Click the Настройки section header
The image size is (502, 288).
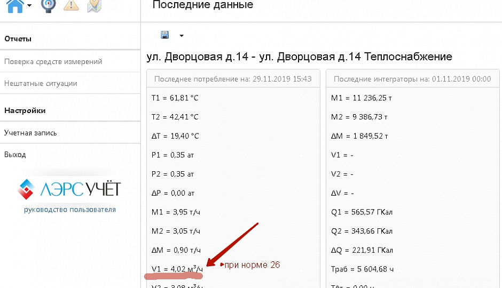[x=25, y=110]
